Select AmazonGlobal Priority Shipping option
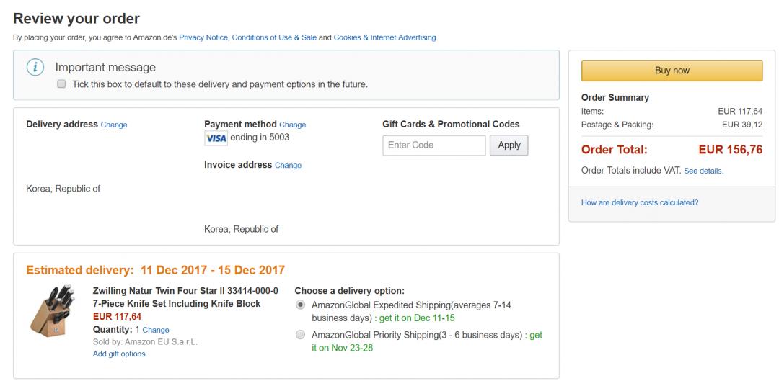The width and height of the screenshot is (779, 386). [x=300, y=335]
